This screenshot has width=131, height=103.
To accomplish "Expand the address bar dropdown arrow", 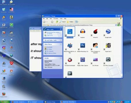I will coord(116,25).
